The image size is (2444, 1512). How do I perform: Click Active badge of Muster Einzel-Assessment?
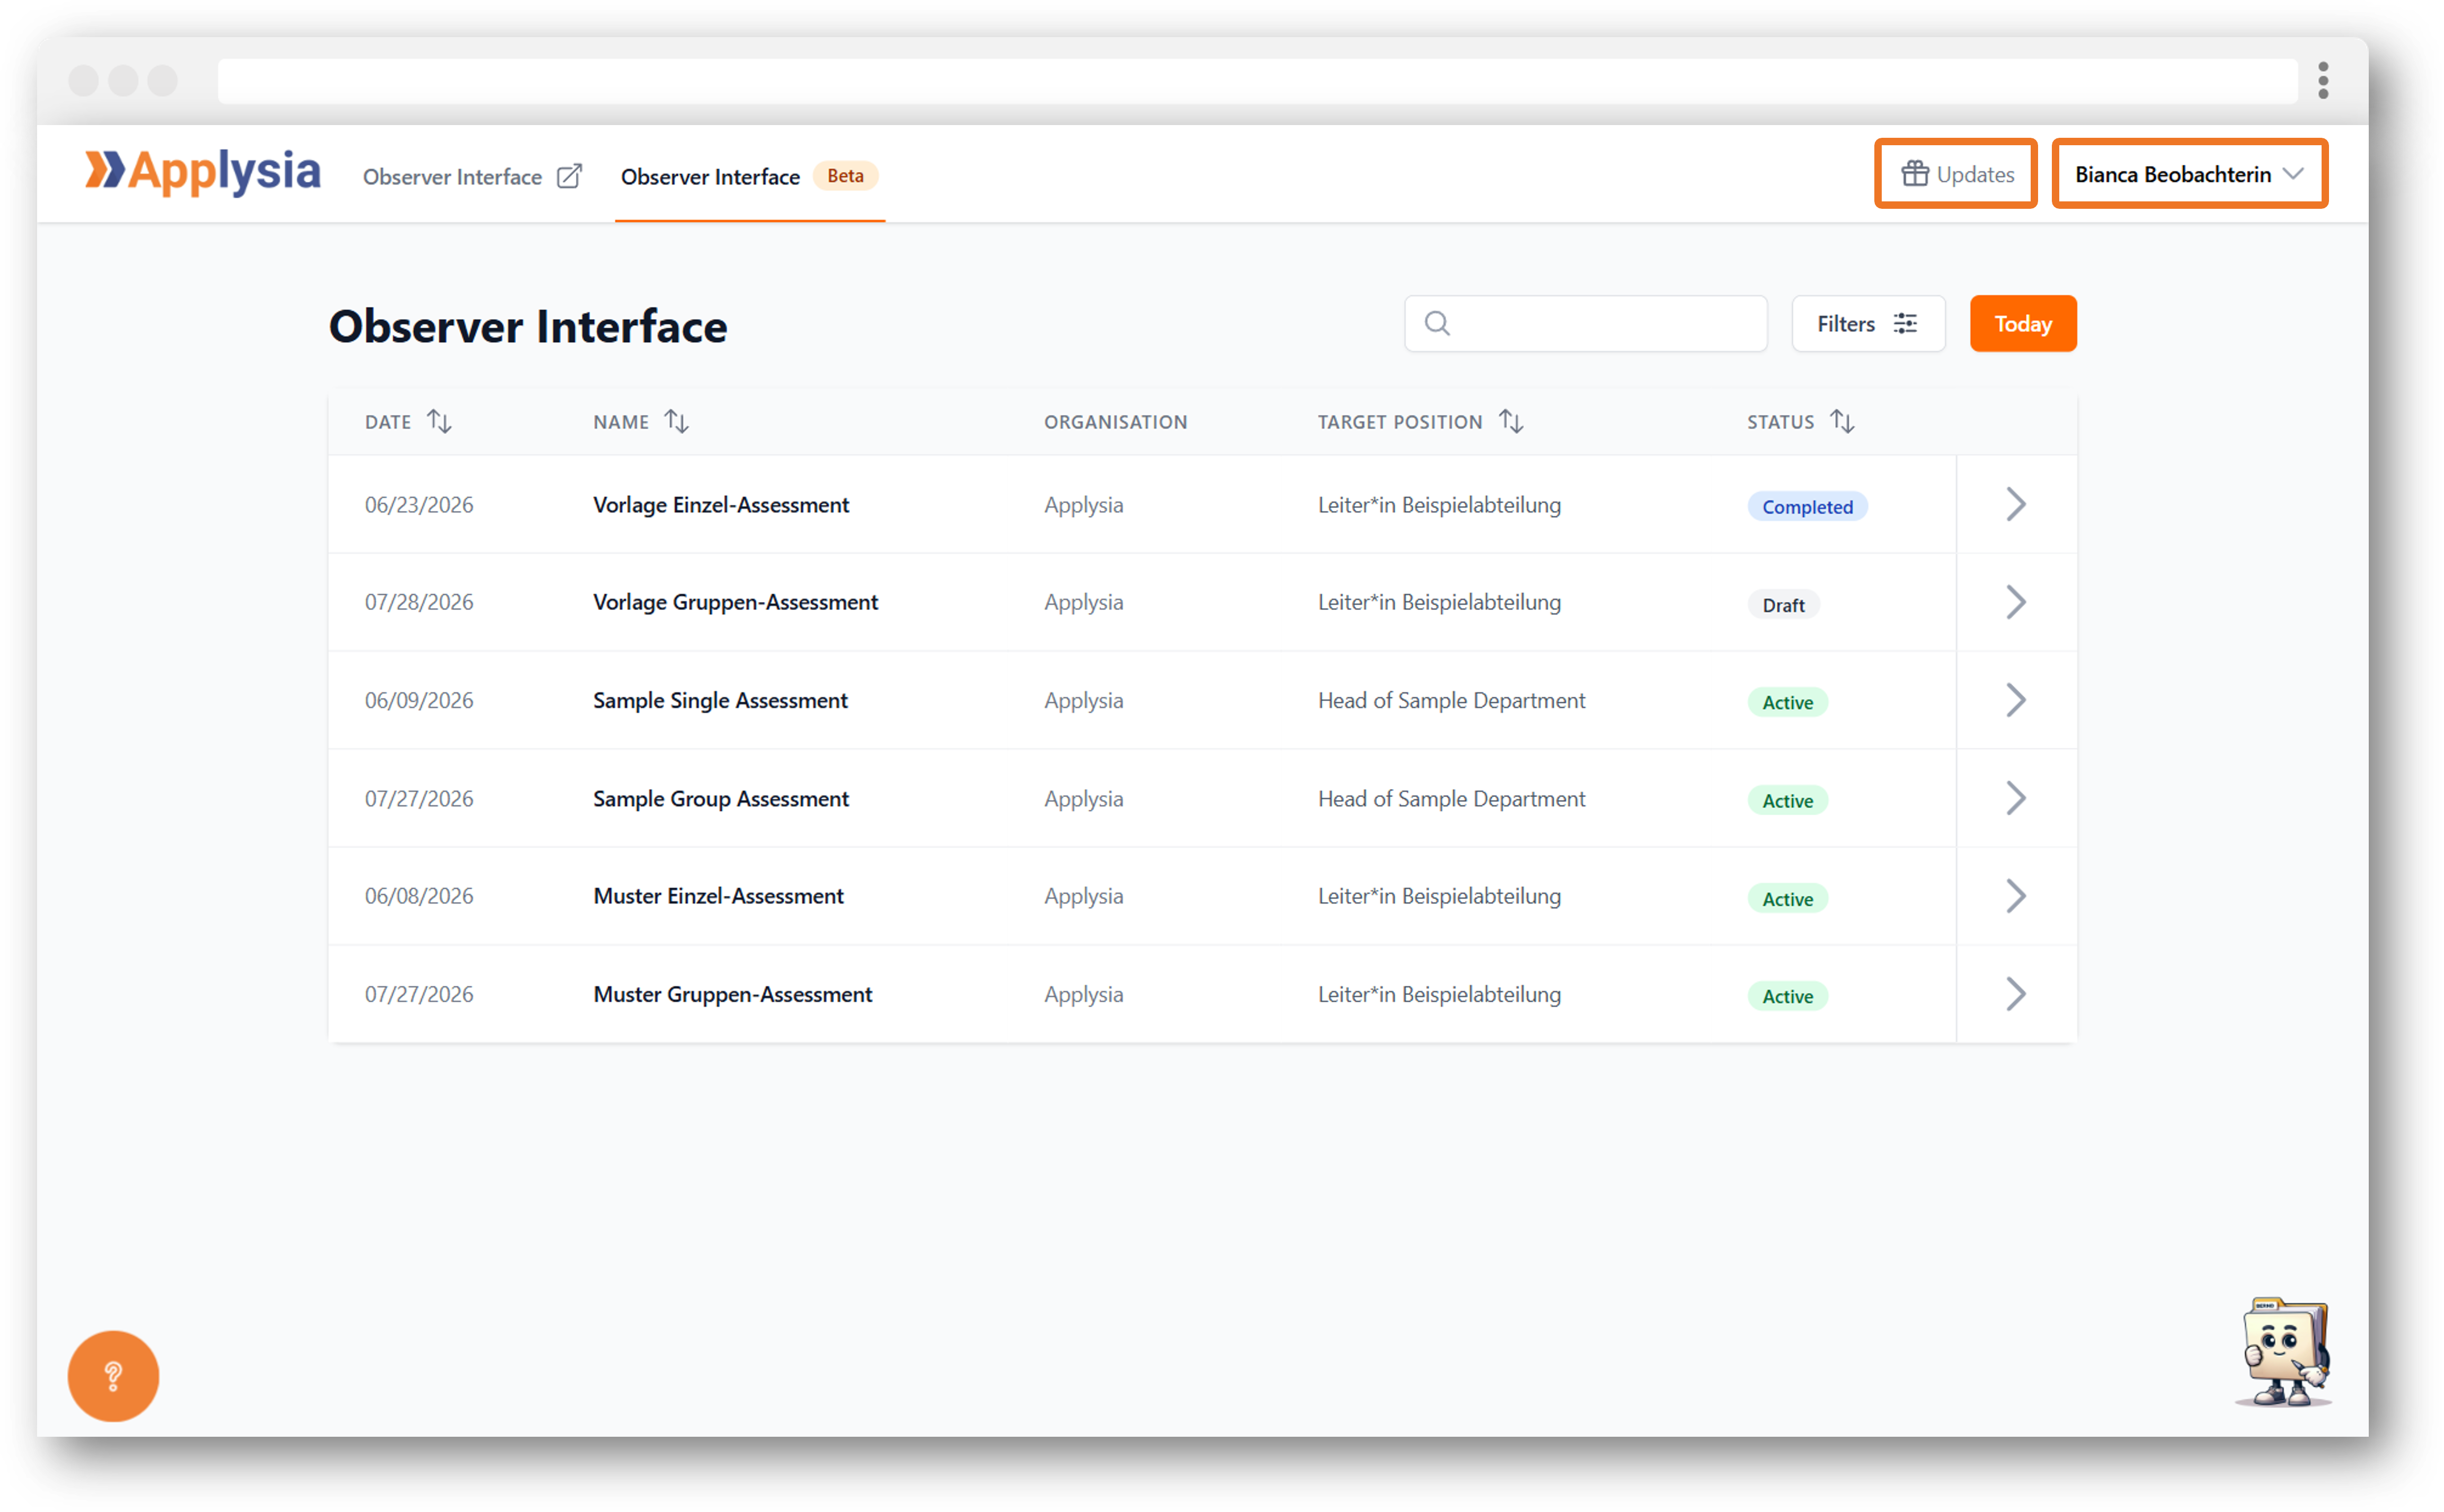(x=1786, y=898)
